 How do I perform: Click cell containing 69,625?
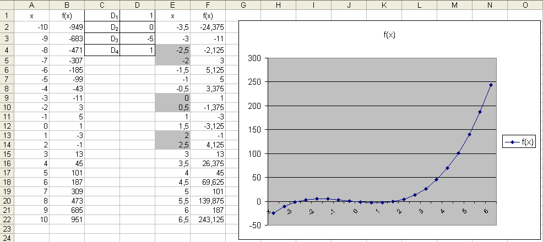click(208, 182)
